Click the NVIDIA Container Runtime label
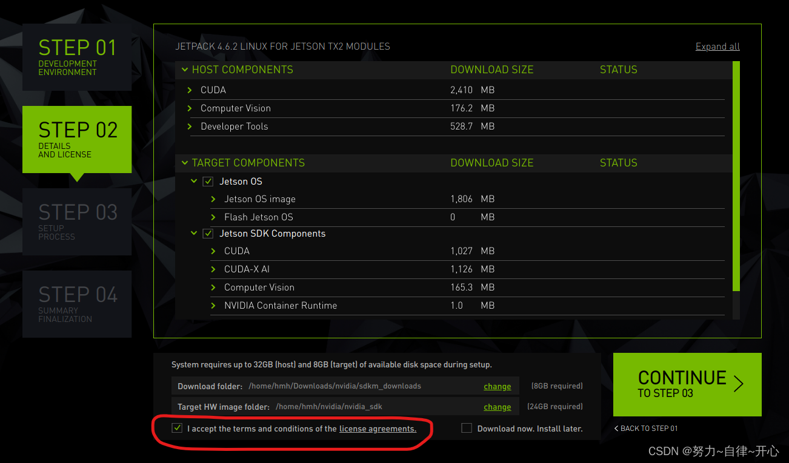This screenshot has width=789, height=463. click(x=281, y=306)
